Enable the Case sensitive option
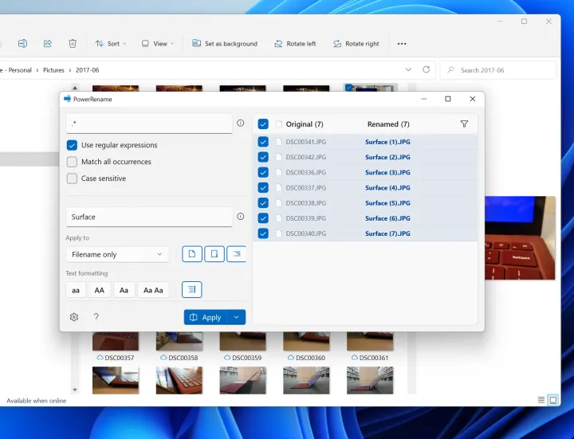574x439 pixels. point(73,178)
